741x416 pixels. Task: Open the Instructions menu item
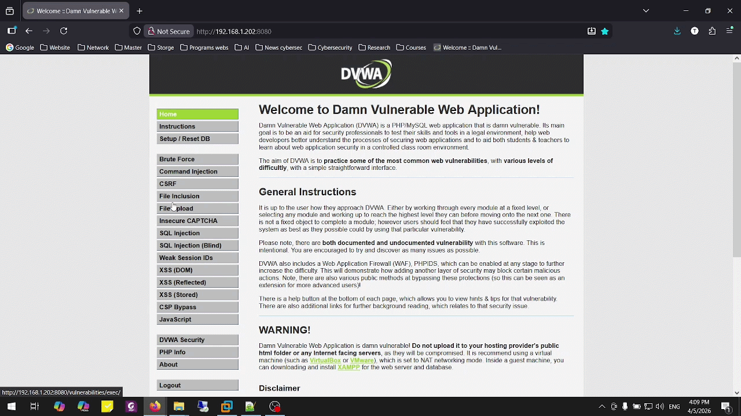[x=197, y=127]
